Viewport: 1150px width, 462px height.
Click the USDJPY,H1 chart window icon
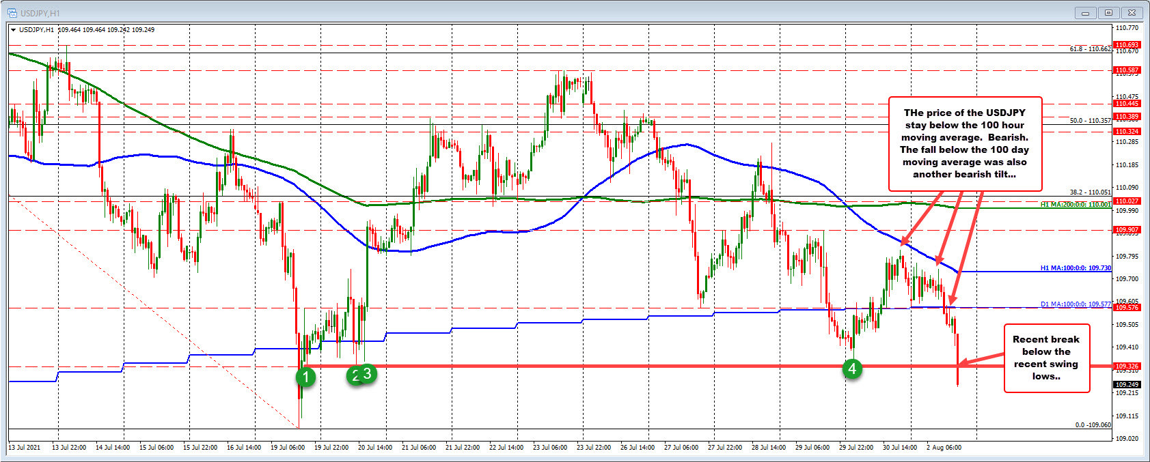(12, 12)
